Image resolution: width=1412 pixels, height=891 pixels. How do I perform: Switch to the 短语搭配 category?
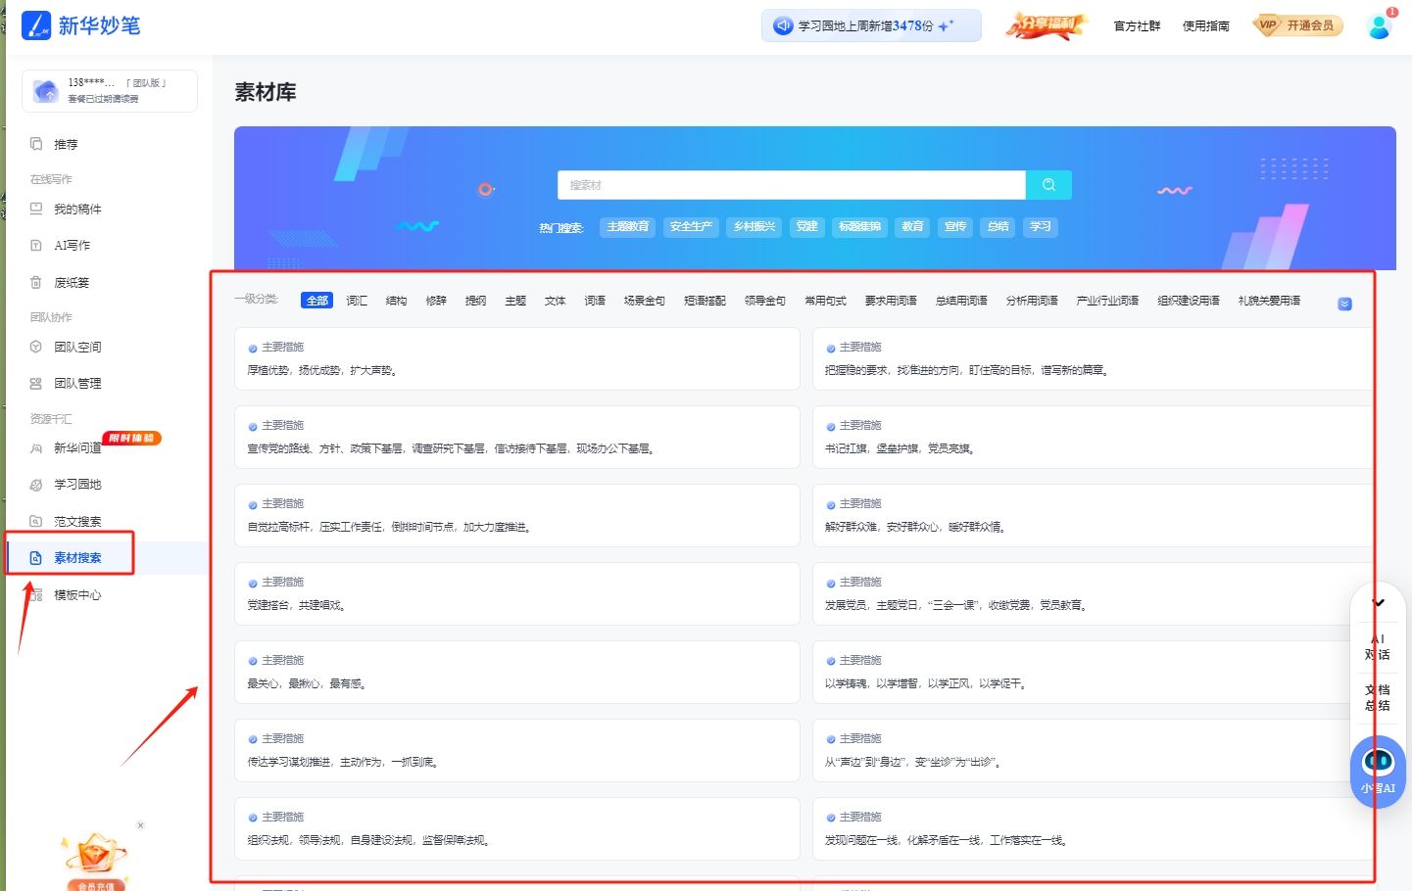coord(705,301)
